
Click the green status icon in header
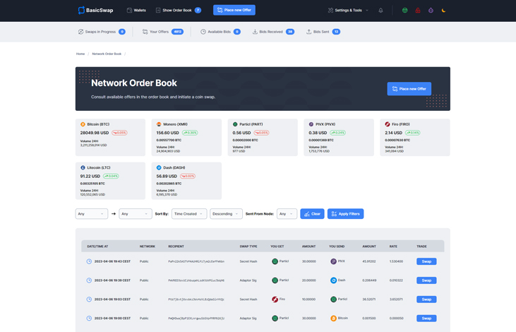404,11
